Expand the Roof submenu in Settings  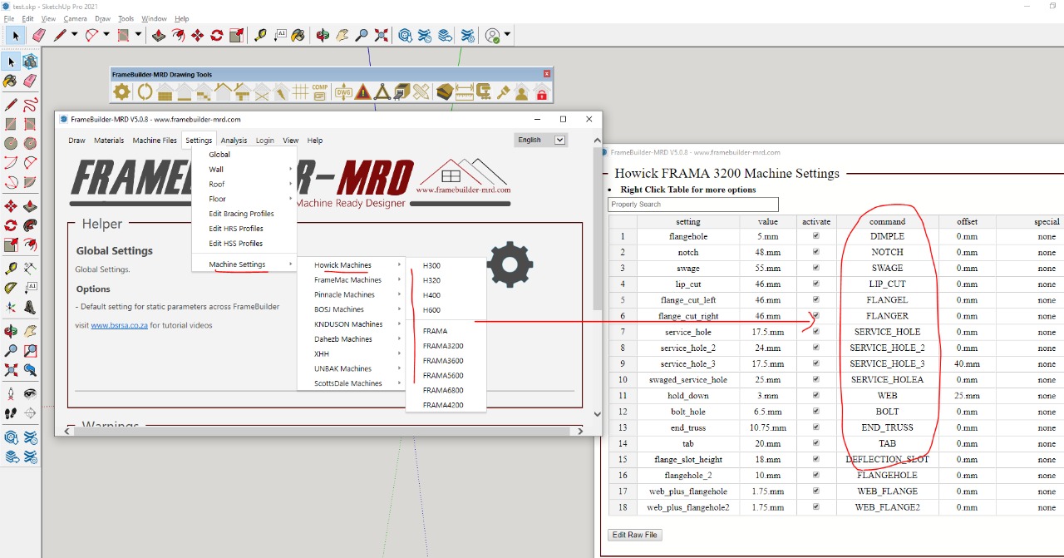tap(244, 185)
